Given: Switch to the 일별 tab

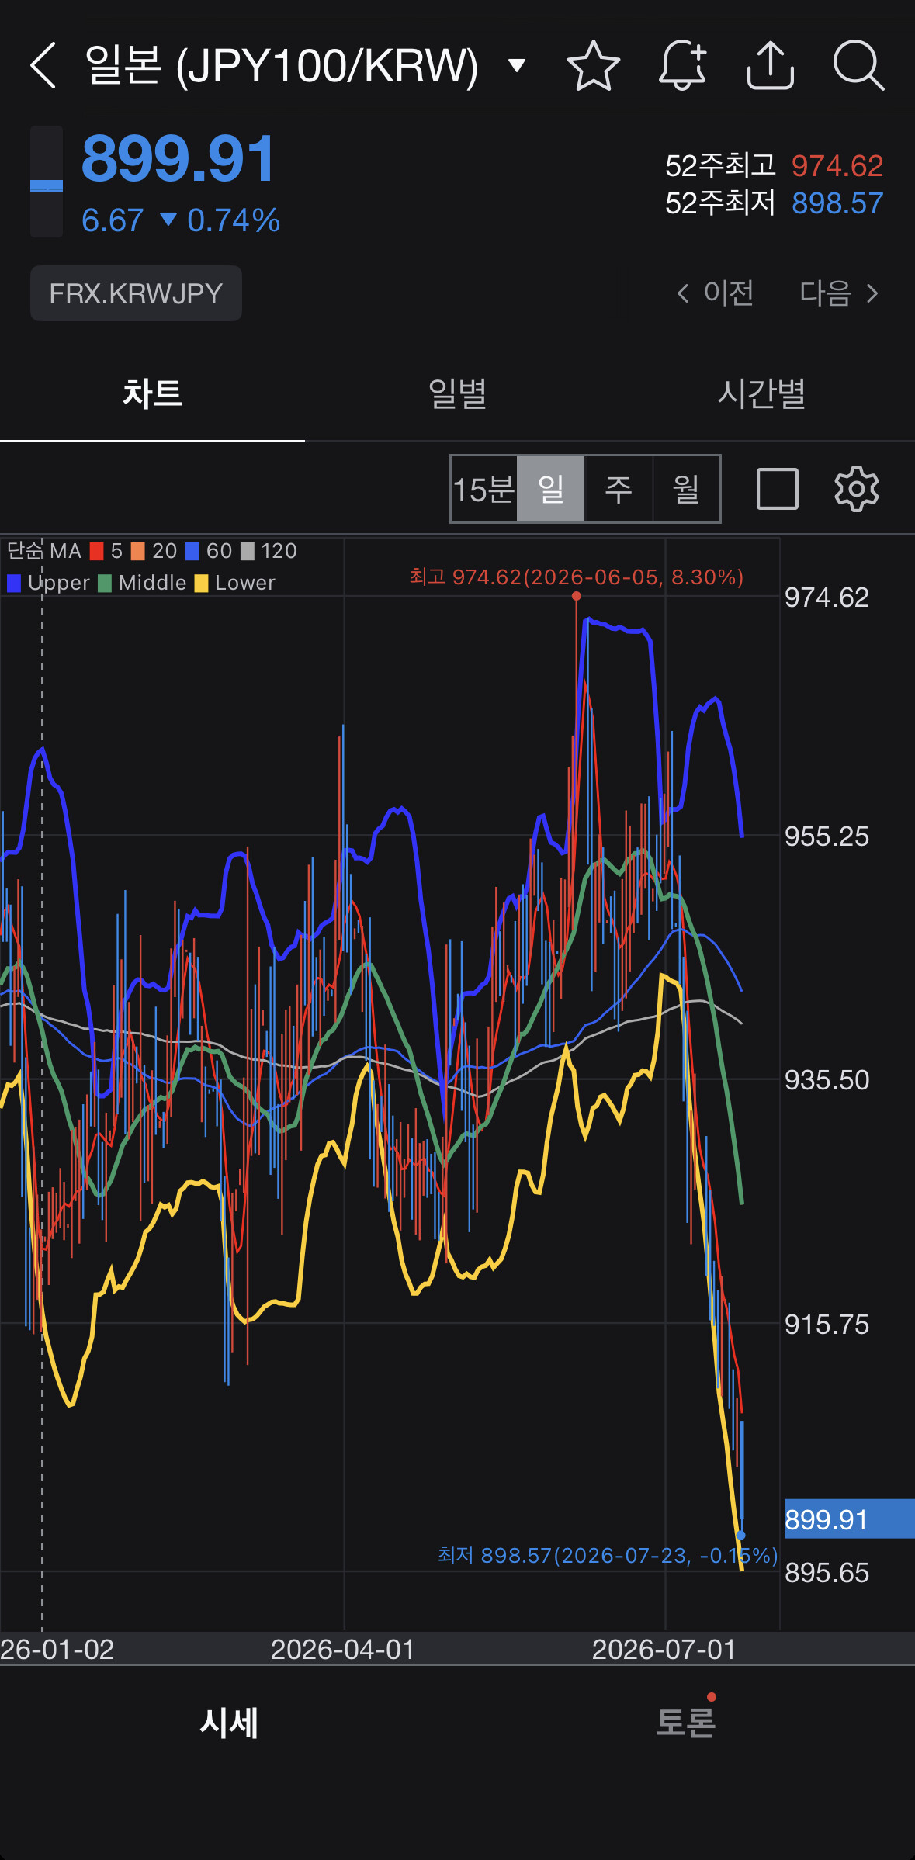Looking at the screenshot, I should coord(457,393).
